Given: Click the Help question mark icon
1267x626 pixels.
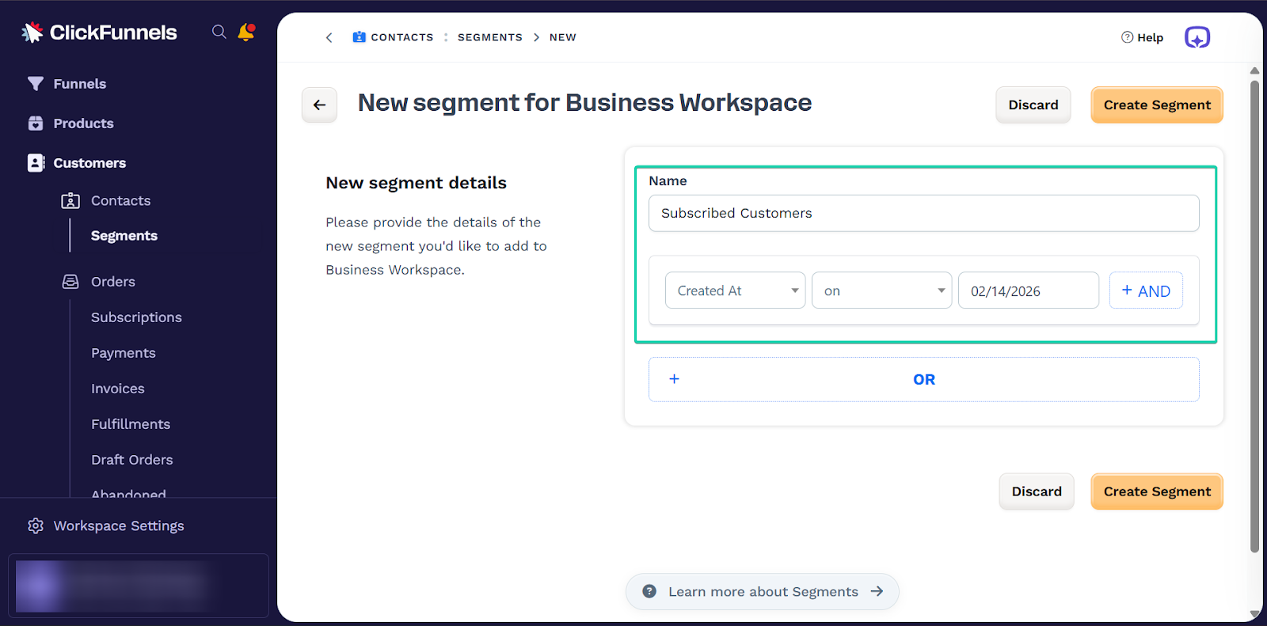Looking at the screenshot, I should pos(1128,37).
